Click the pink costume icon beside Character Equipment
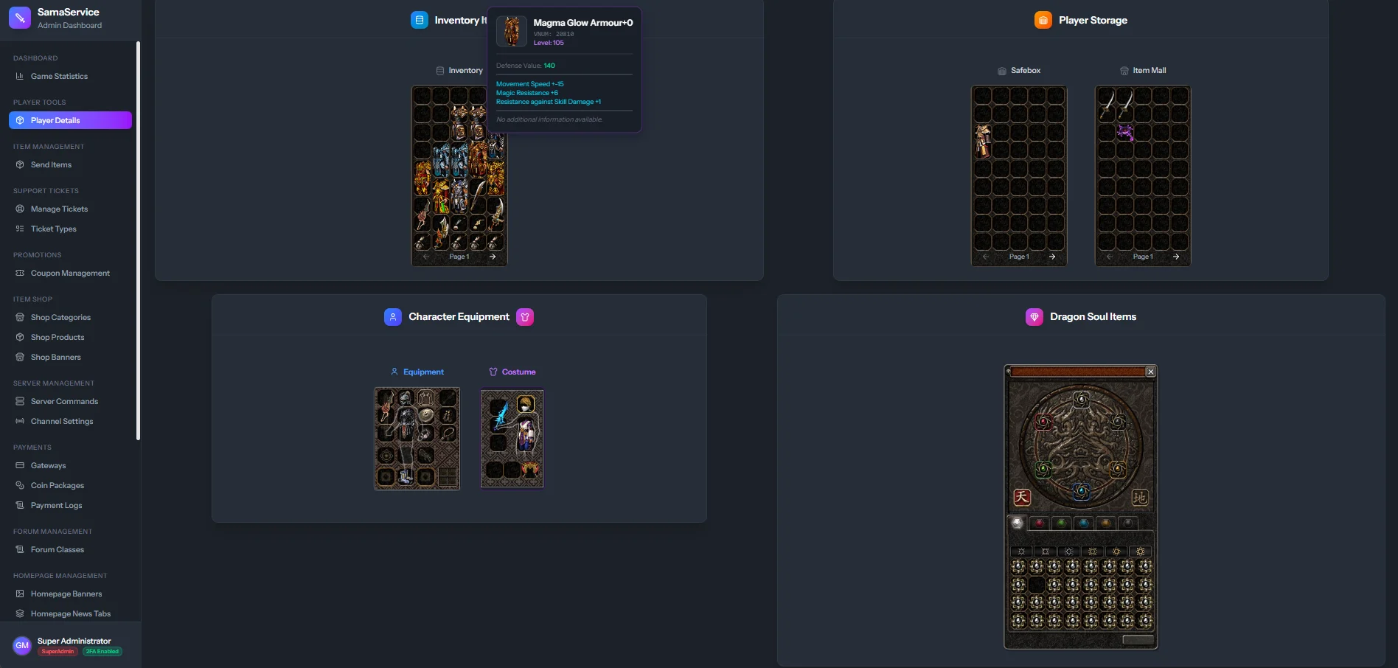This screenshot has height=668, width=1398. click(525, 317)
